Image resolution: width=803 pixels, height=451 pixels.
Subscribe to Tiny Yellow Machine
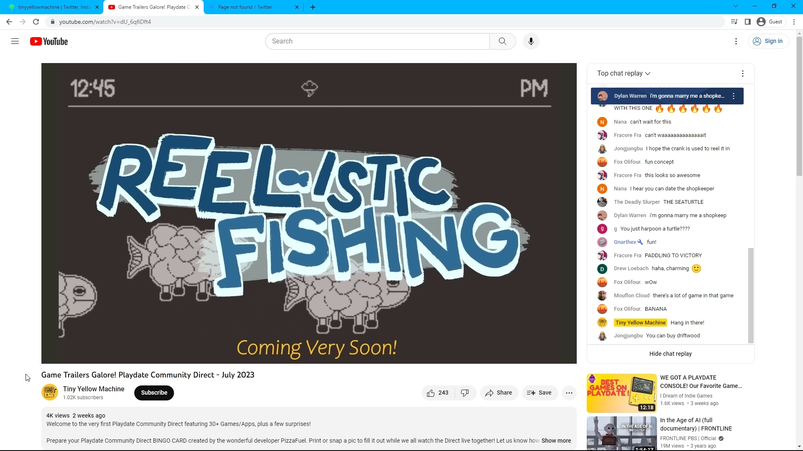(x=154, y=393)
